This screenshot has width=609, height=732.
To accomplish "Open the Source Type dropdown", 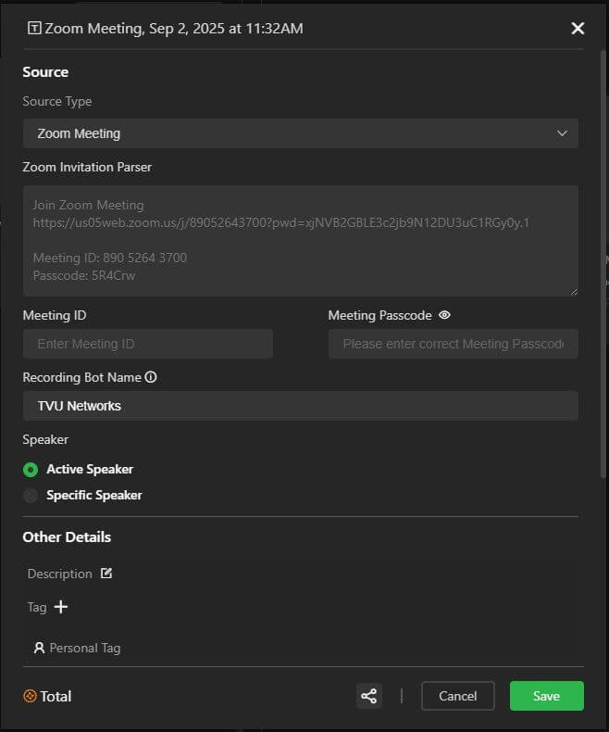I will [x=300, y=133].
